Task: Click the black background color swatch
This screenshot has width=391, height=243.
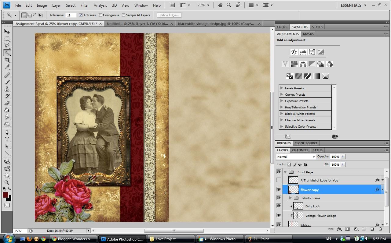Action: tap(10, 199)
